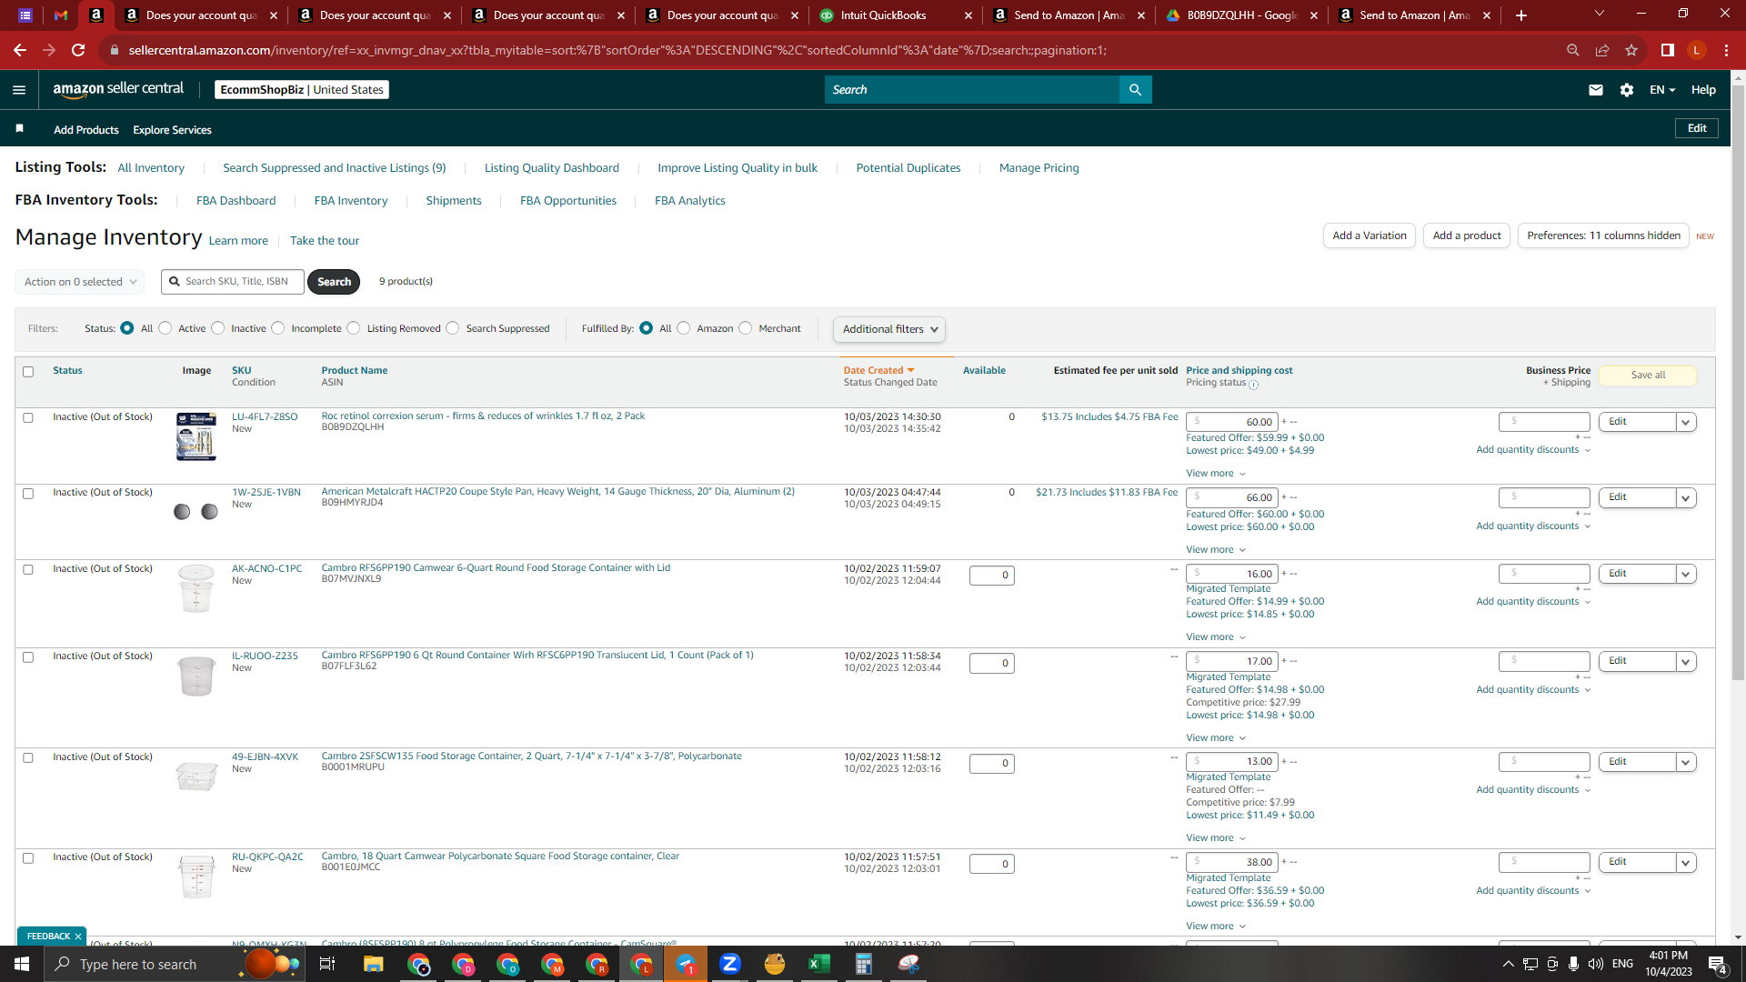Screen dimensions: 1746x982
Task: Bookmark this page with the star icon
Action: point(1631,50)
